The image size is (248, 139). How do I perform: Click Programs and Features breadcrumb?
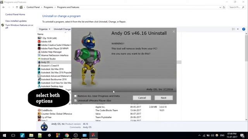point(68,7)
